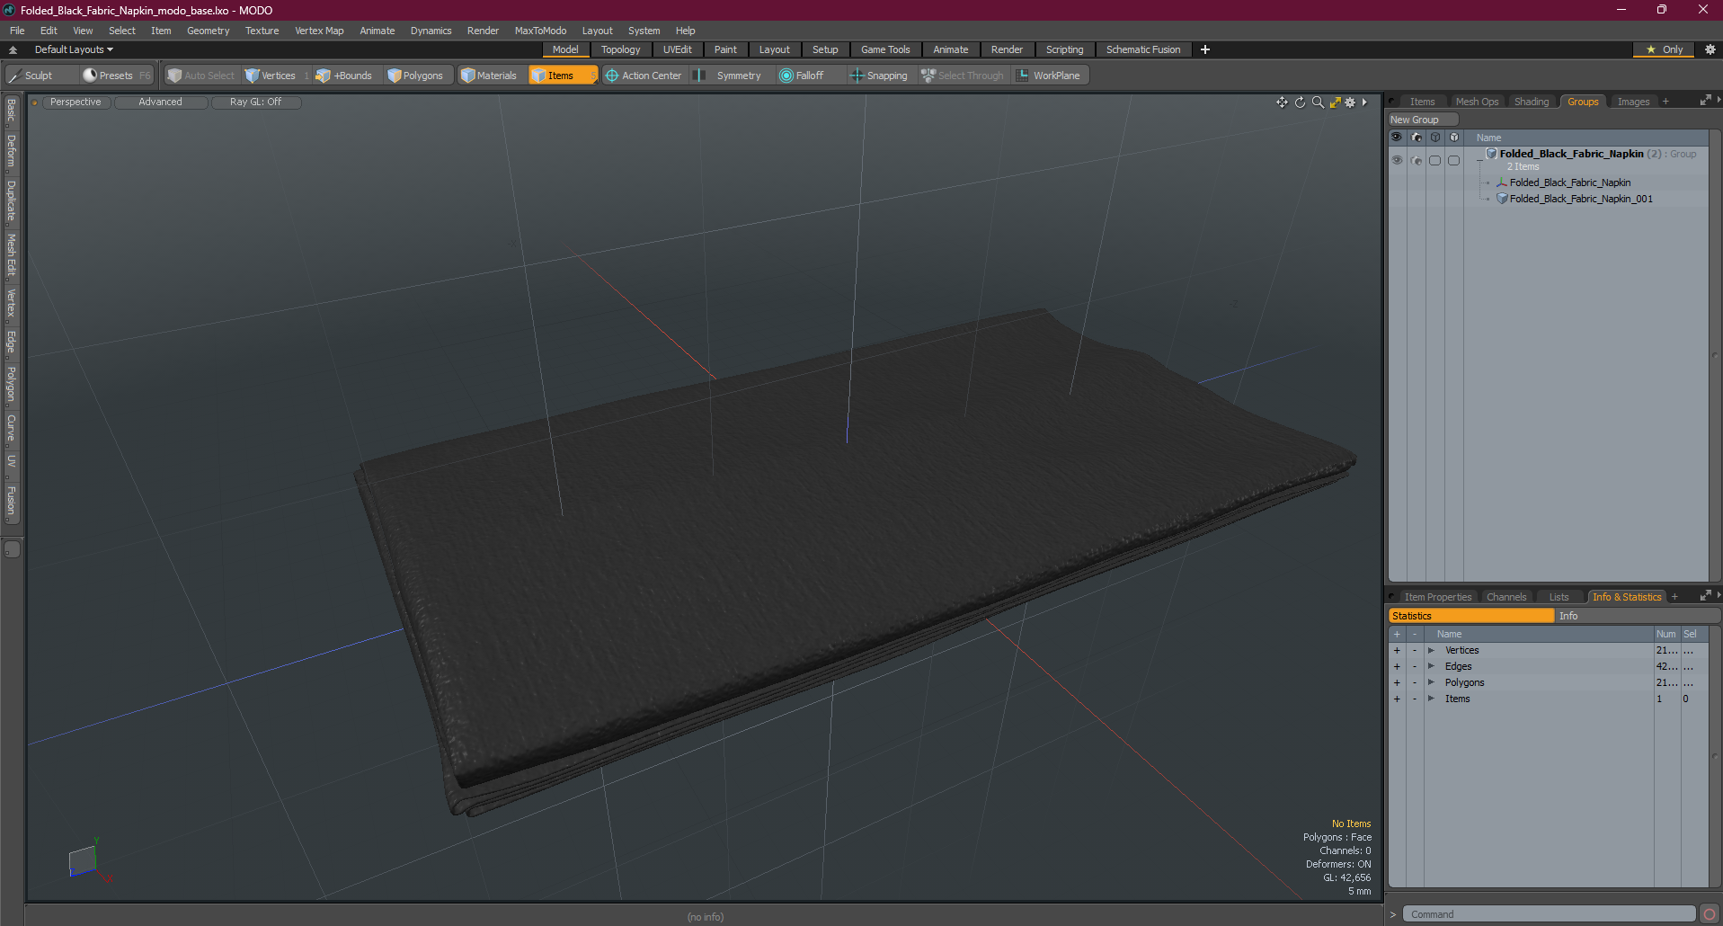The height and width of the screenshot is (926, 1723).
Task: Switch to the Item Properties tab
Action: [1437, 597]
